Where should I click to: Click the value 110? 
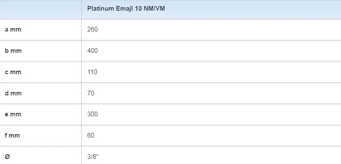(x=92, y=72)
